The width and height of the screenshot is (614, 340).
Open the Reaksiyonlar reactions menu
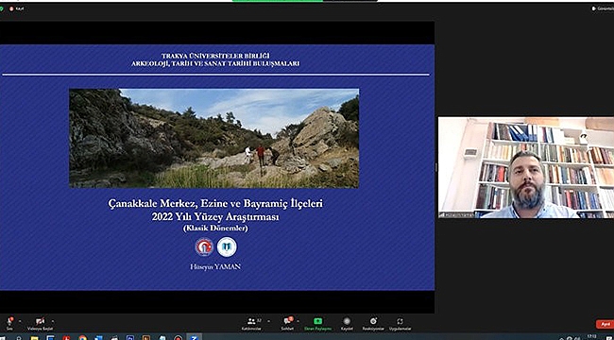pyautogui.click(x=373, y=324)
